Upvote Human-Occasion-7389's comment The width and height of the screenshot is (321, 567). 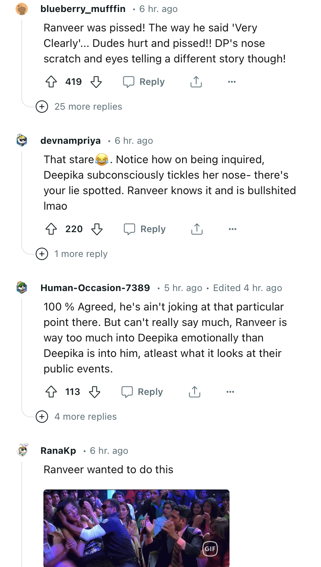pyautogui.click(x=51, y=392)
